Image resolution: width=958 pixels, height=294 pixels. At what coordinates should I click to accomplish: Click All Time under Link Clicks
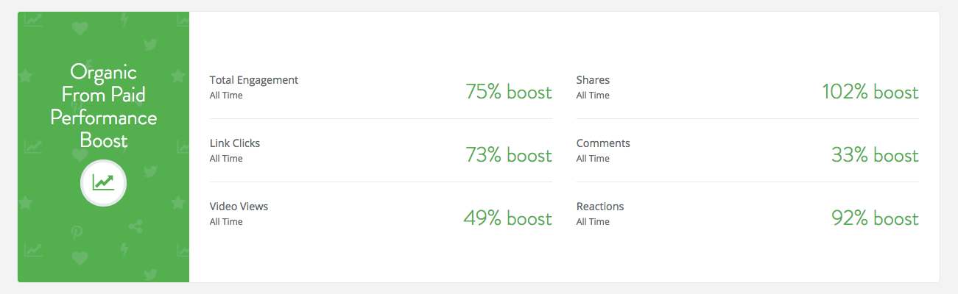[x=226, y=159]
